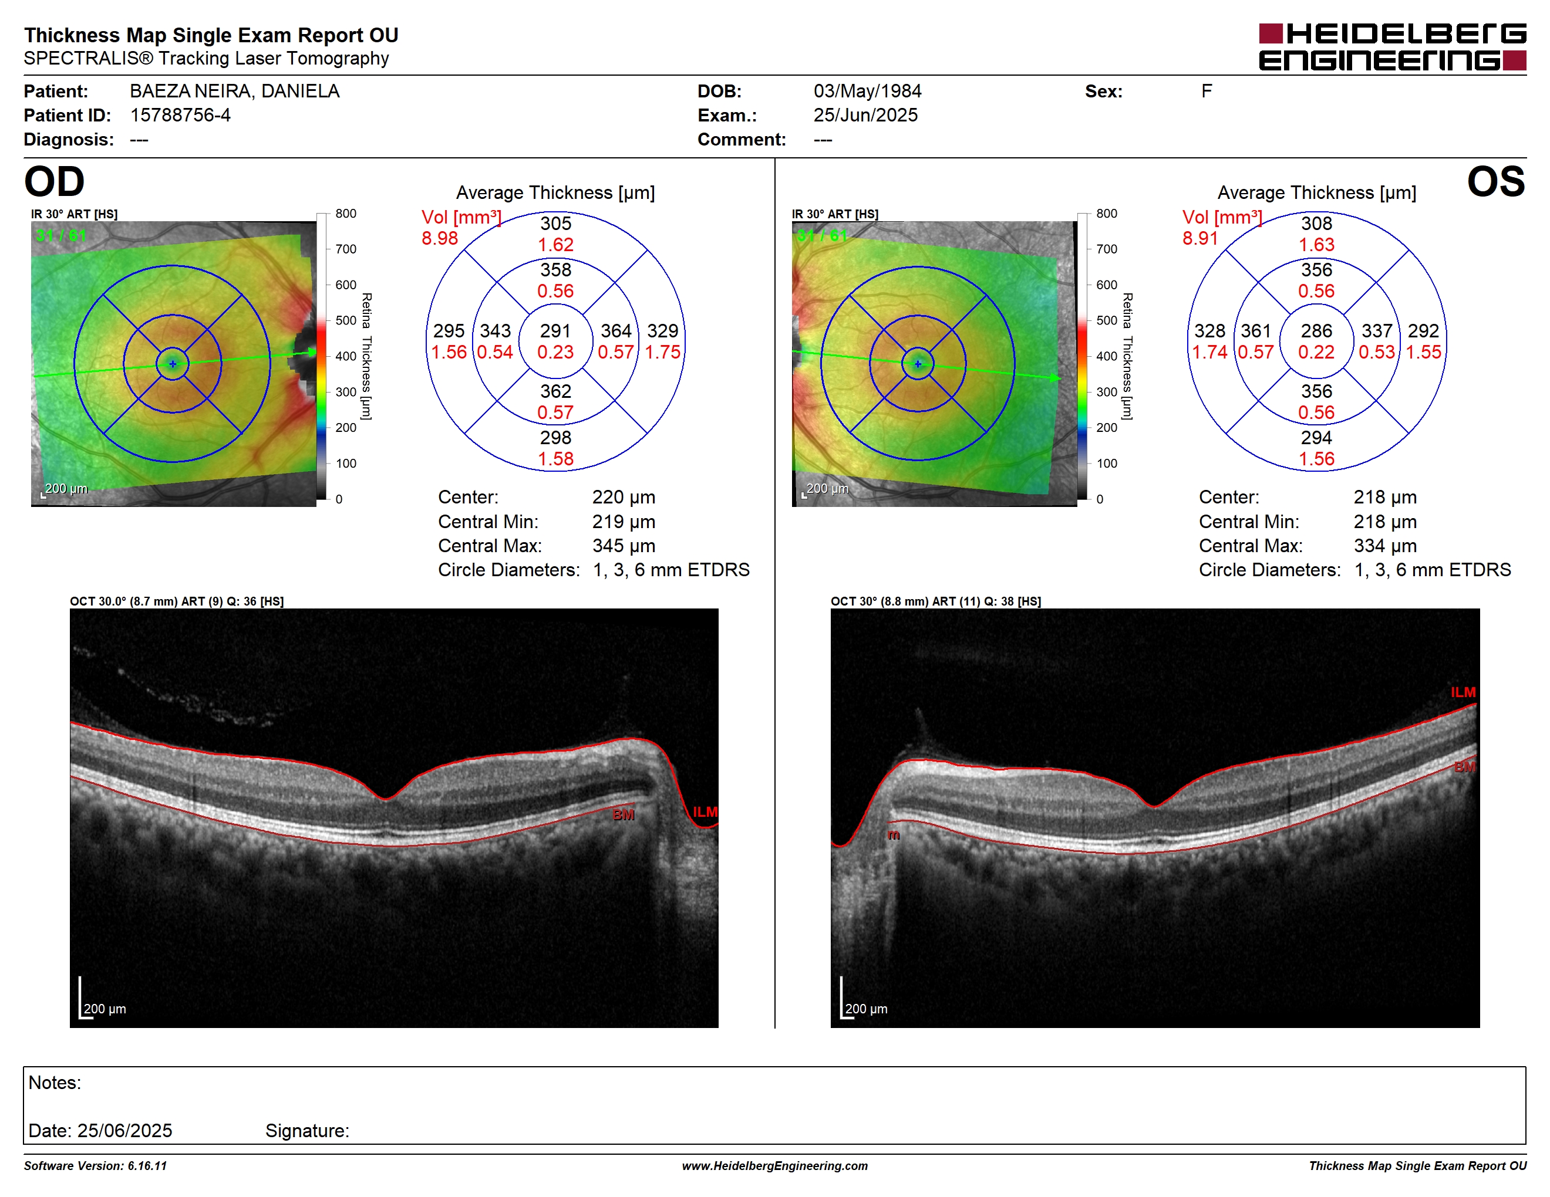Image resolution: width=1550 pixels, height=1197 pixels.
Task: Click OS inner left sector value 361
Action: pyautogui.click(x=1256, y=331)
